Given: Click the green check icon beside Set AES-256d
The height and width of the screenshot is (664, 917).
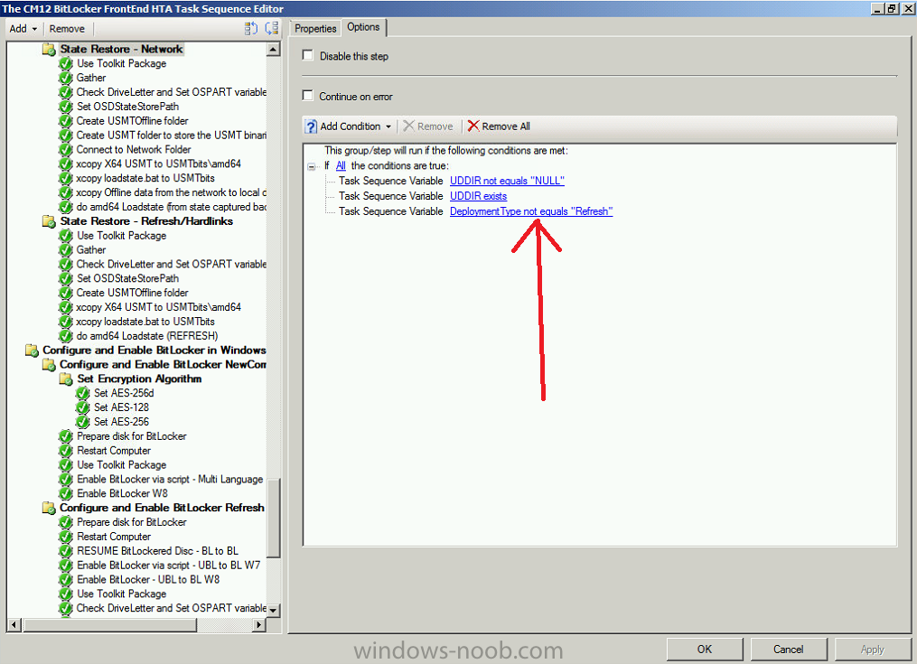Looking at the screenshot, I should coord(83,393).
